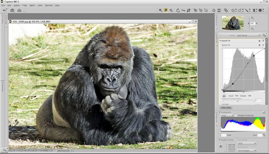The width and height of the screenshot is (269, 154).
Task: Open the Filter menu
Action: 25,5
